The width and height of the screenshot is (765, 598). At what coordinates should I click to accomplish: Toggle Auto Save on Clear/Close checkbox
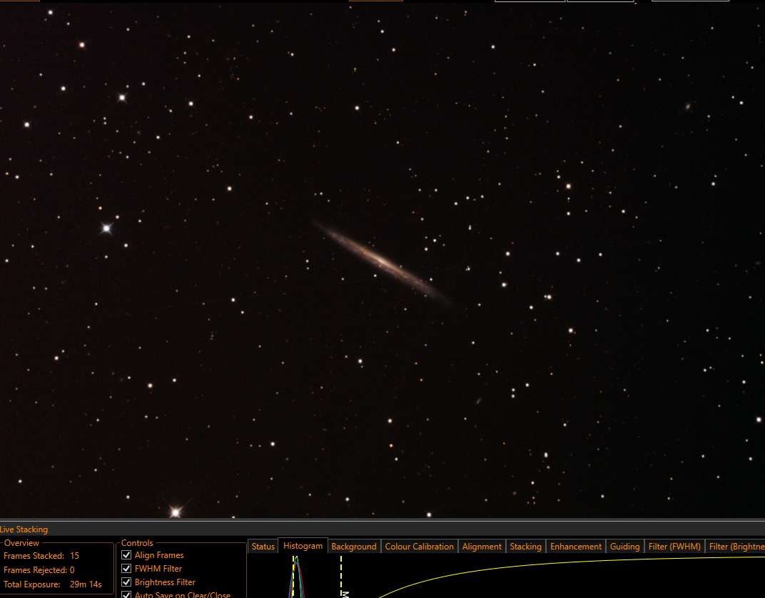126,594
